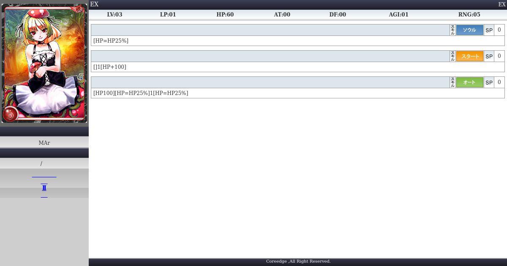507x266 pixels.
Task: Click the blue ソウル skill badge
Action: [x=469, y=30]
